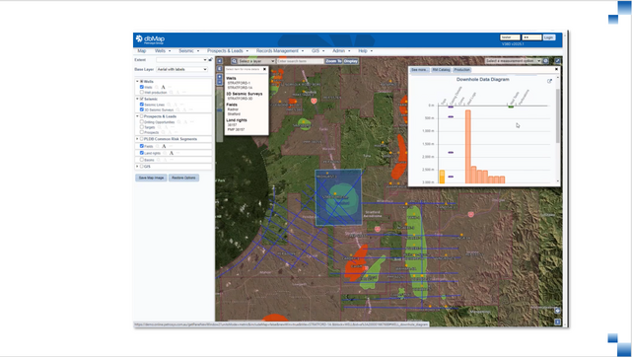
Task: Click the fullscreen map icon at top right
Action: [557, 61]
